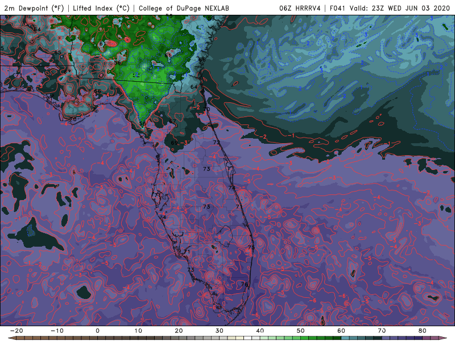Pick the teal swatch below 60 on color bar
The height and width of the screenshot is (341, 455).
[x=345, y=338]
